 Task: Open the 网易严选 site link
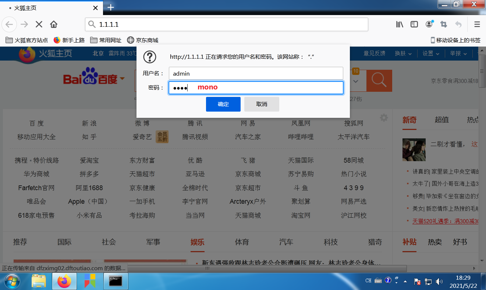point(354,202)
